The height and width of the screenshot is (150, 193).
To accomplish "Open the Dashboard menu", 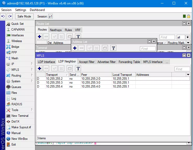I will (37, 10).
